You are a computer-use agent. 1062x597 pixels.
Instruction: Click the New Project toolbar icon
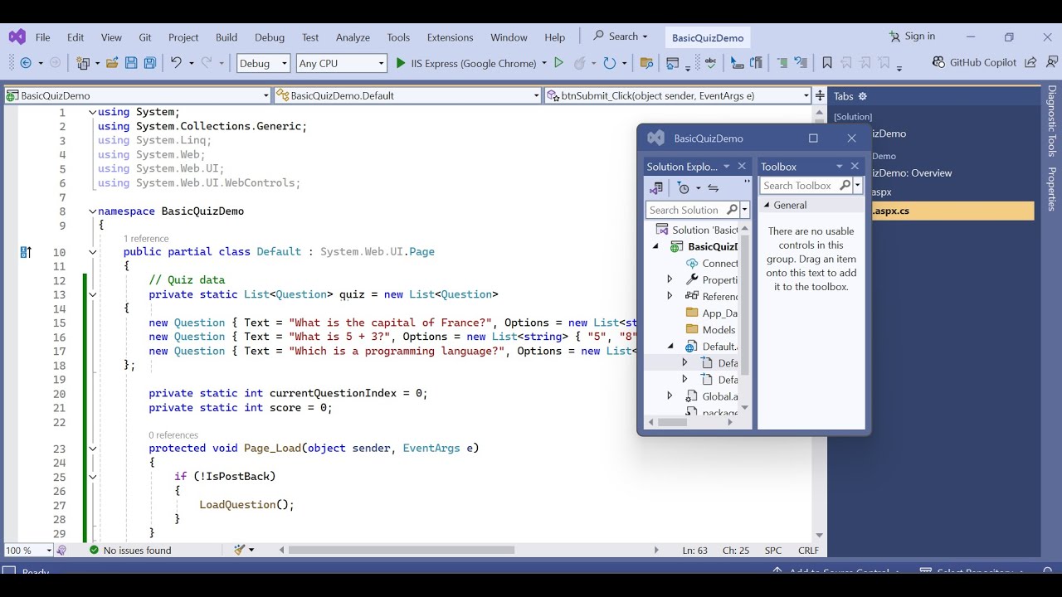[x=83, y=63]
